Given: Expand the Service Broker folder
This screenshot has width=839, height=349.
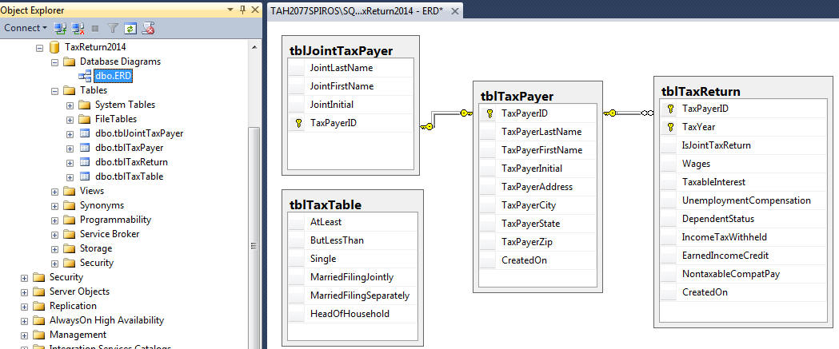Looking at the screenshot, I should point(54,235).
